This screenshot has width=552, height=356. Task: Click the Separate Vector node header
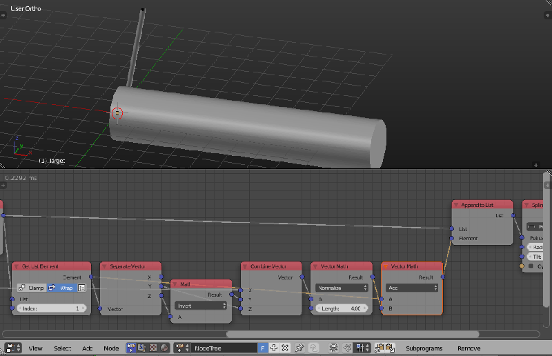tap(131, 266)
